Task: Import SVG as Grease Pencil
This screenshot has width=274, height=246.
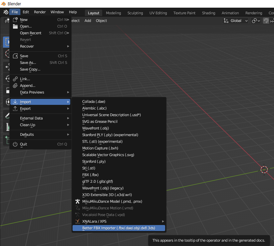Action: (x=119, y=122)
